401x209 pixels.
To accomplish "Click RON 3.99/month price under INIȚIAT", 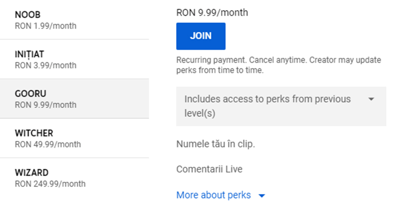I will coord(45,66).
